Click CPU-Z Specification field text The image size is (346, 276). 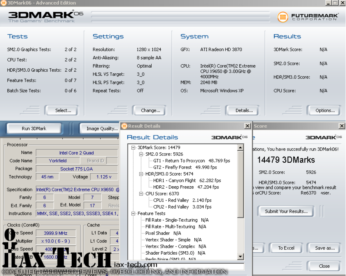[78, 190]
